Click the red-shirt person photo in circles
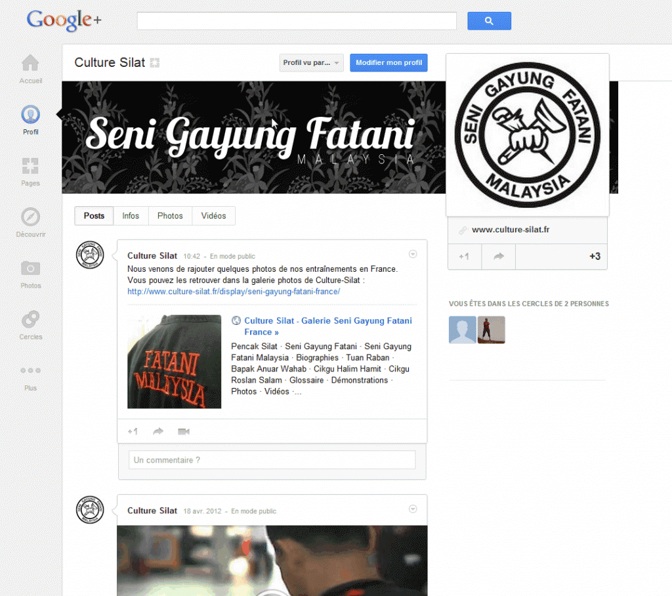This screenshot has width=672, height=596. [x=491, y=330]
